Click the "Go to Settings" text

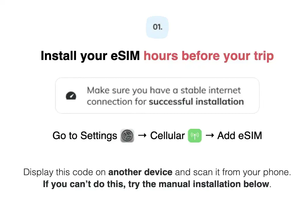85,136
